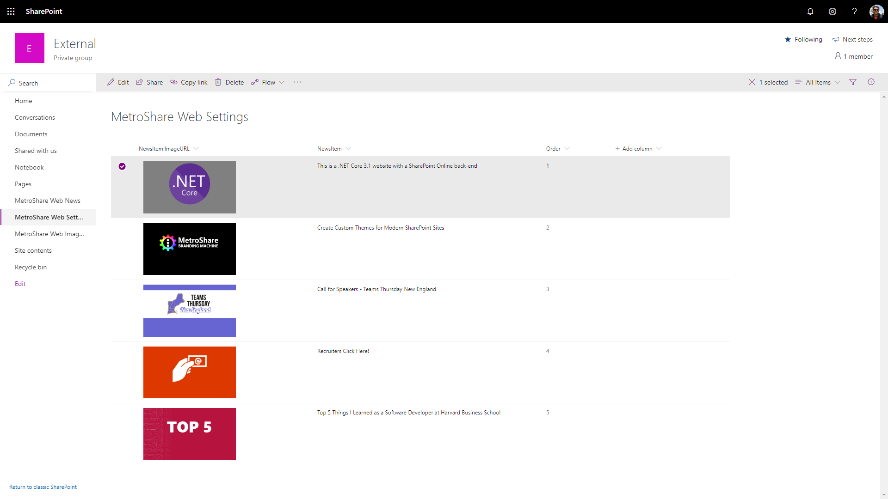888x499 pixels.
Task: Share the selected item
Action: click(x=149, y=82)
